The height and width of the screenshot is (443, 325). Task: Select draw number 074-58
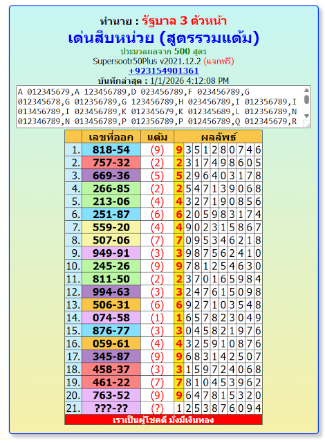[111, 318]
